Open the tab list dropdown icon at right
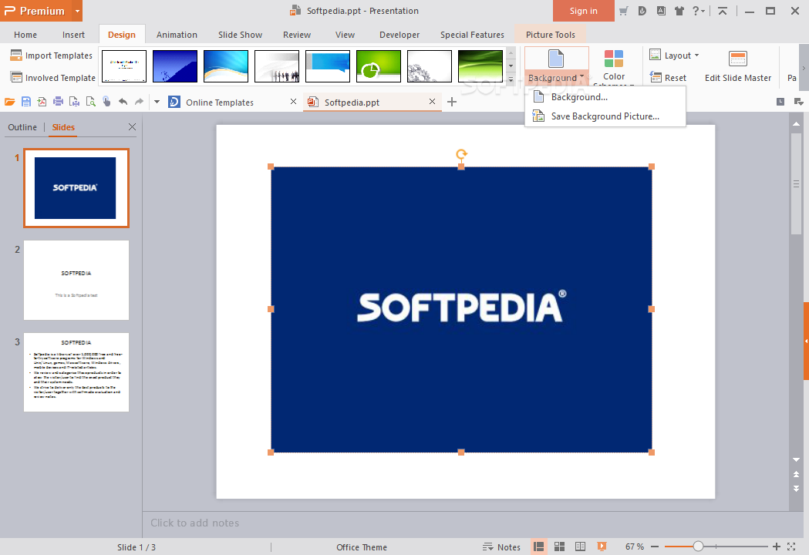This screenshot has width=809, height=555. (798, 102)
